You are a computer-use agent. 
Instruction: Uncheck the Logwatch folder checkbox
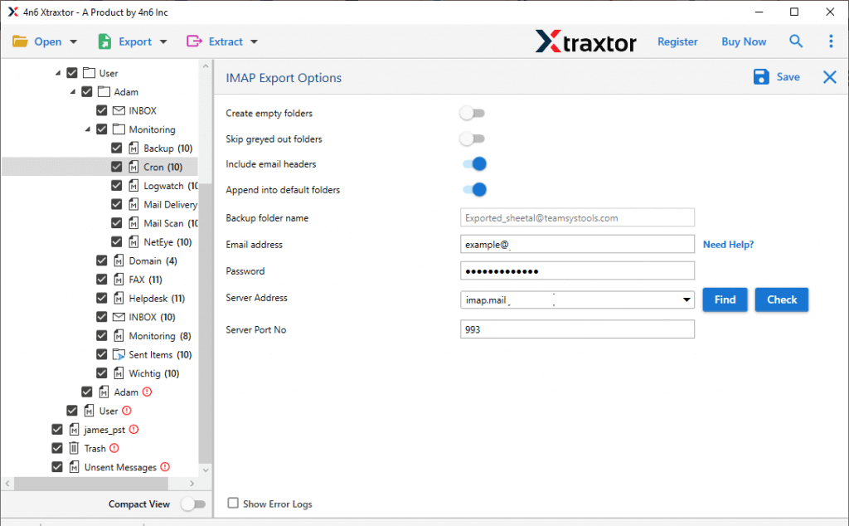116,185
